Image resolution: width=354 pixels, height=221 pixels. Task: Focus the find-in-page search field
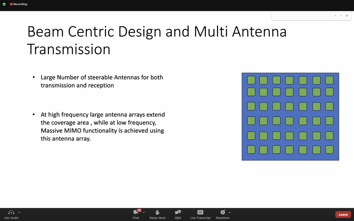tap(301, 16)
